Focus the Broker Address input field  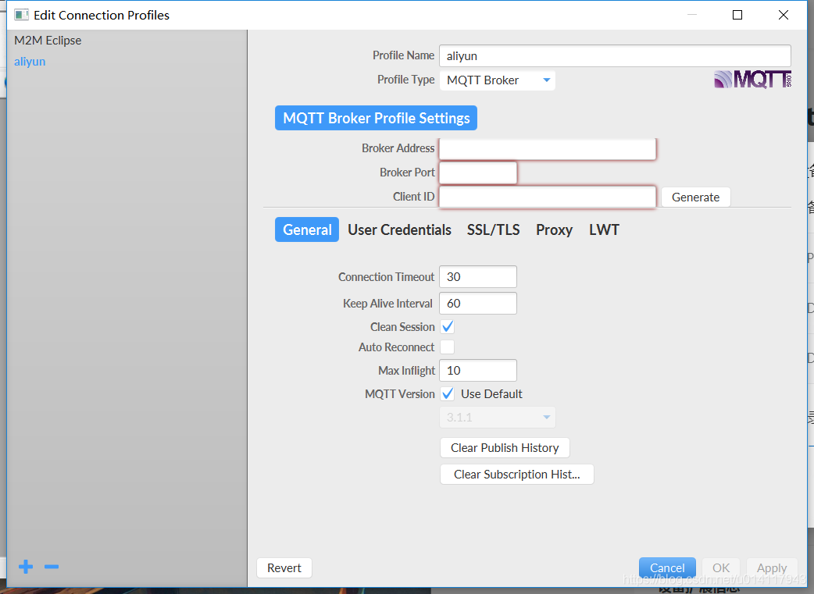coord(548,149)
